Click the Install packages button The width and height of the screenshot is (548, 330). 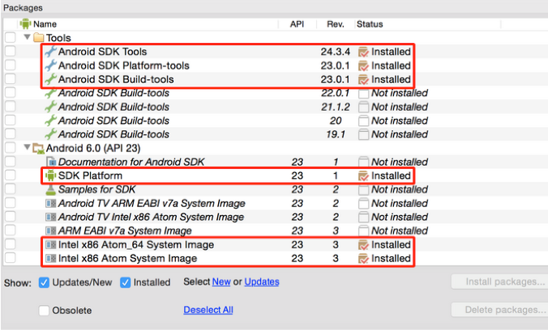(x=498, y=282)
